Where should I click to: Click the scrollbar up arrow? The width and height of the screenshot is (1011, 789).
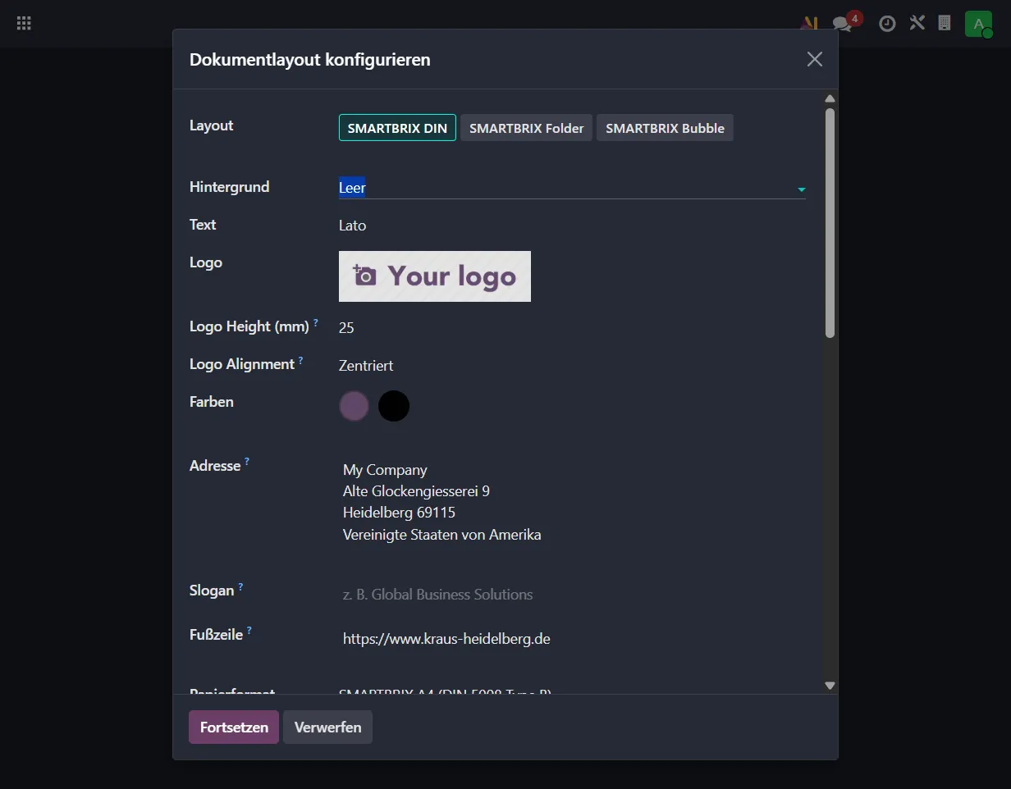tap(830, 99)
